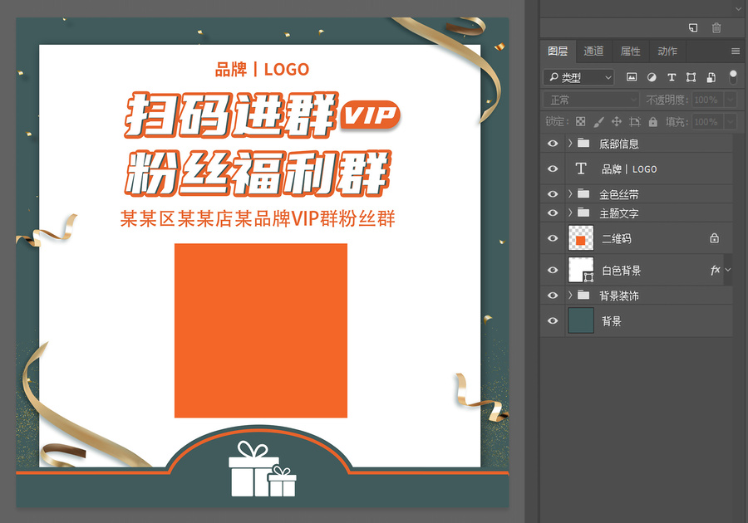Select the 背景装饰 layer name
This screenshot has width=748, height=523.
[618, 296]
